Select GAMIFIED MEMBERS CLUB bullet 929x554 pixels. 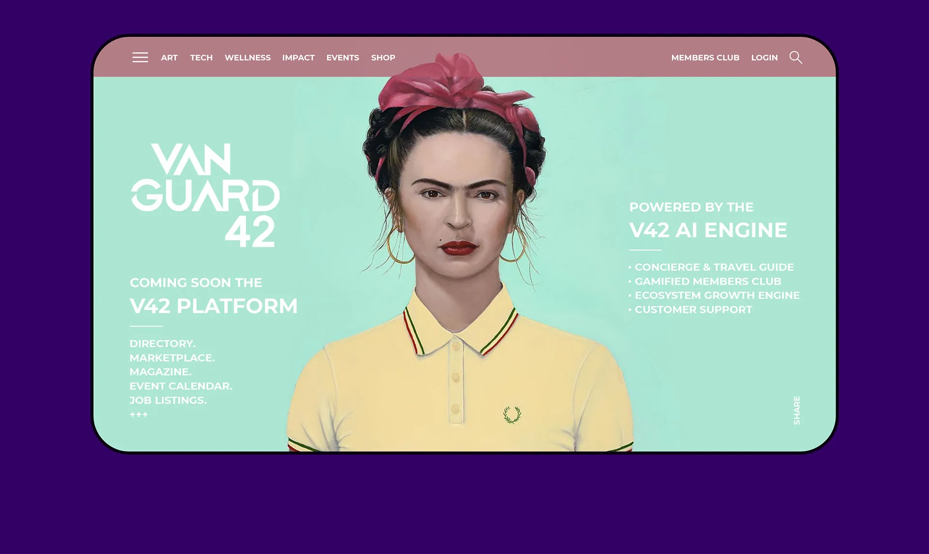click(x=705, y=281)
